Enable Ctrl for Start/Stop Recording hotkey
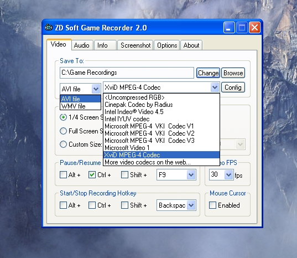The height and width of the screenshot is (258, 297). pyautogui.click(x=92, y=205)
